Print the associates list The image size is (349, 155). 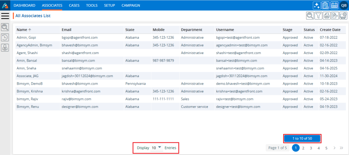[327, 15]
